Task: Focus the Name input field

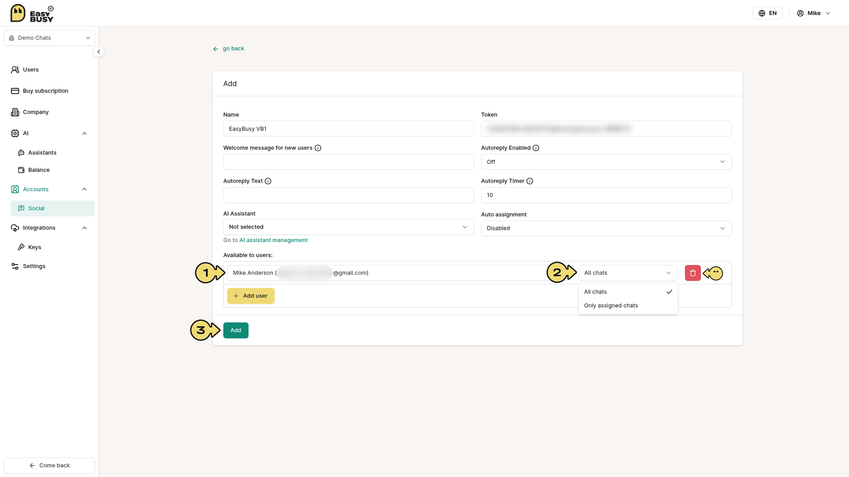Action: pos(348,129)
